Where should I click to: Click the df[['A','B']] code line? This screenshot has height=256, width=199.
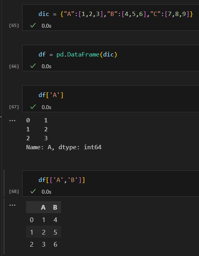pyautogui.click(x=62, y=180)
